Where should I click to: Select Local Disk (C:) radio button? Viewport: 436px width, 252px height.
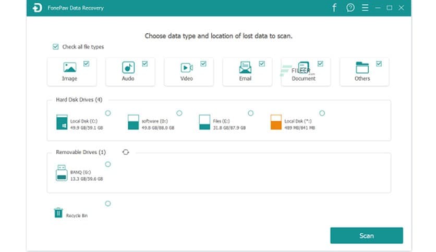108,113
